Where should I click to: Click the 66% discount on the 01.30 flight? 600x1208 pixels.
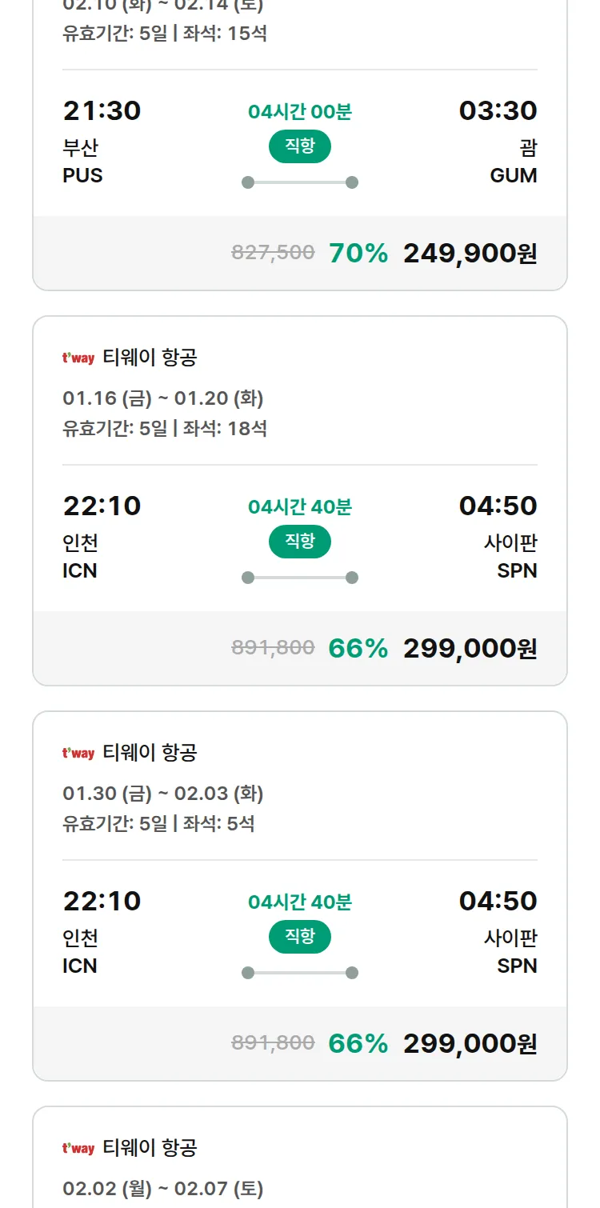click(x=358, y=1043)
